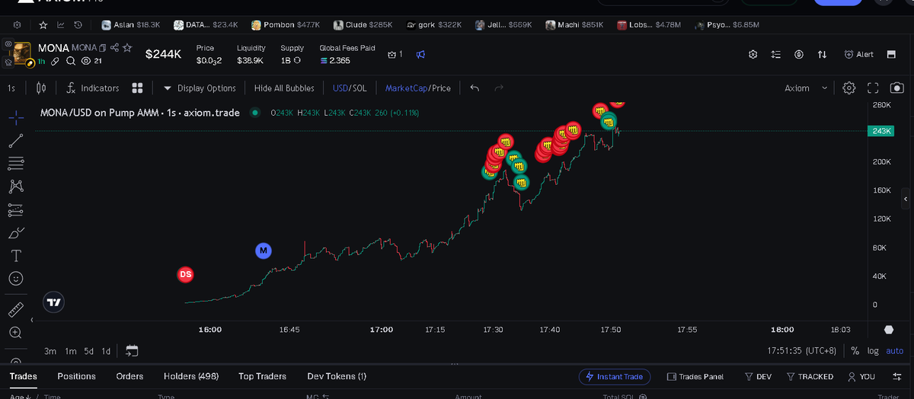
Task: Set chart range to 5d
Action: pos(89,351)
